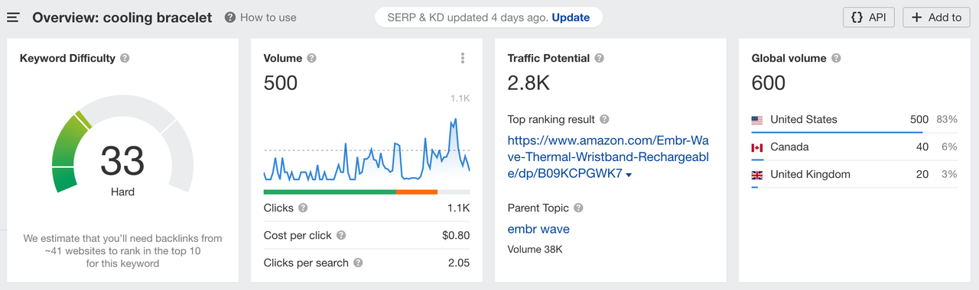Click the Global volume help icon
Image resolution: width=979 pixels, height=290 pixels.
click(x=836, y=58)
